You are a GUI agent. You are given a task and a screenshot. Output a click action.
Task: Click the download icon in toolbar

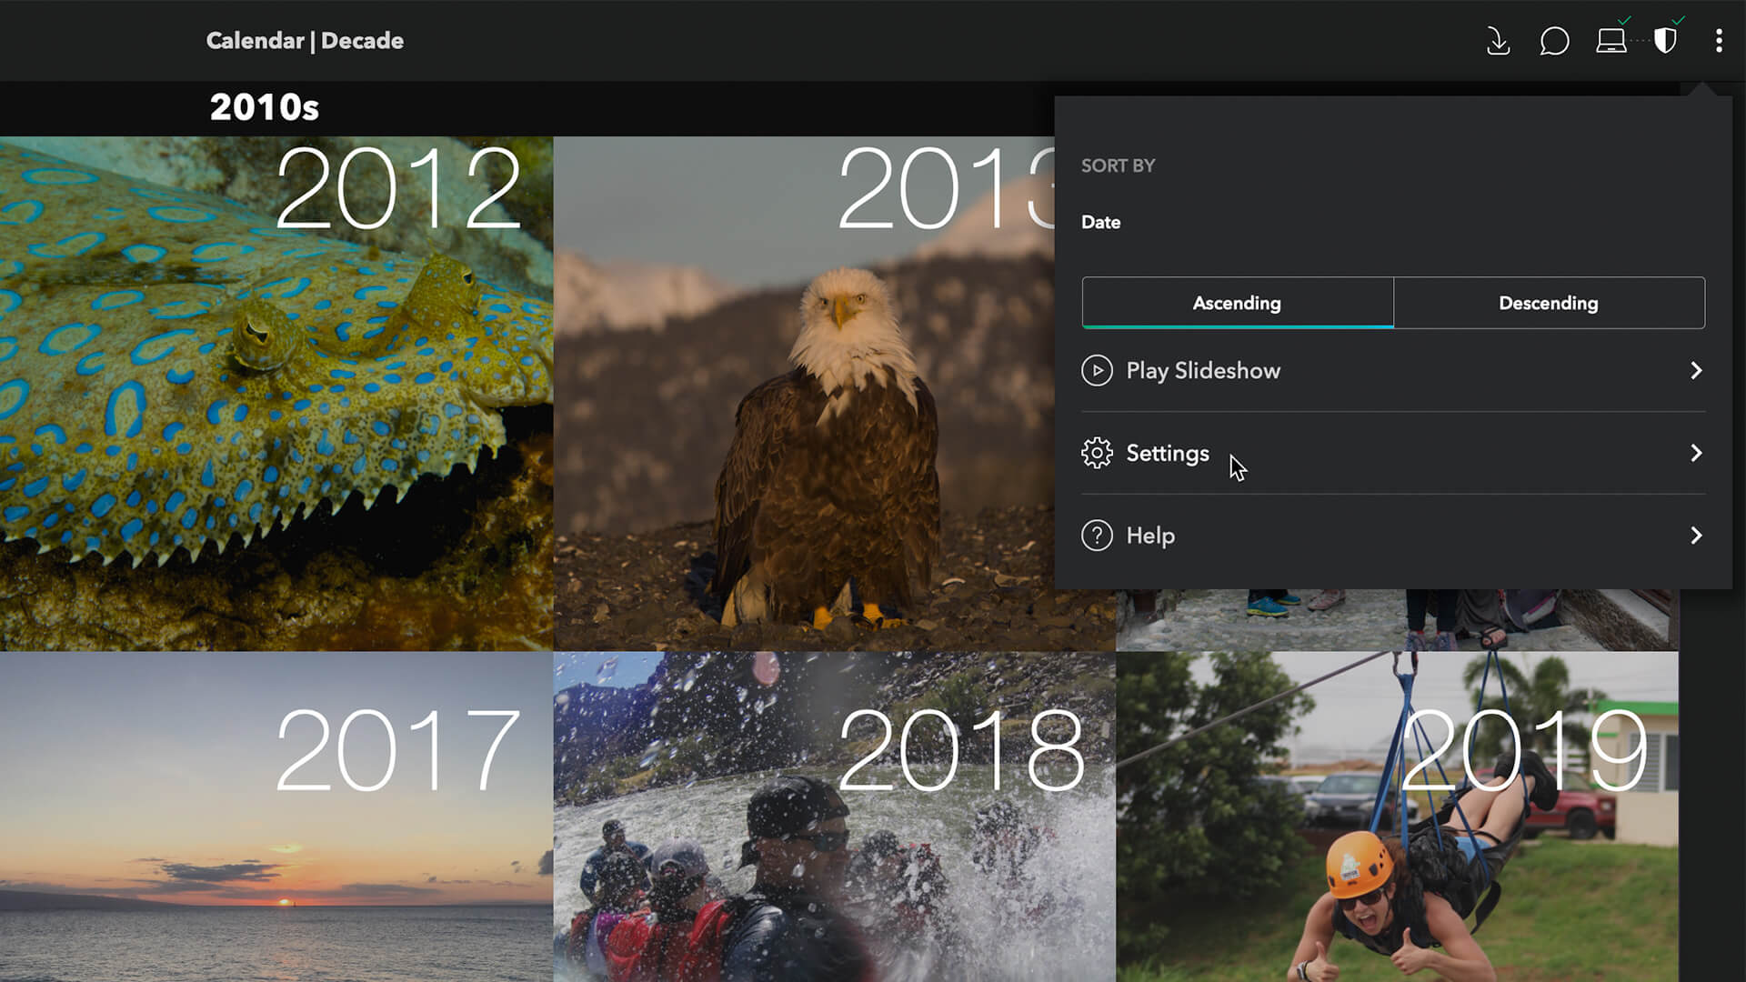pos(1499,41)
